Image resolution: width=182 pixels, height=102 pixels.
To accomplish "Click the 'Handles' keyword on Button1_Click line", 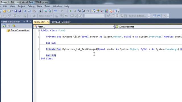I will [x=169, y=37].
